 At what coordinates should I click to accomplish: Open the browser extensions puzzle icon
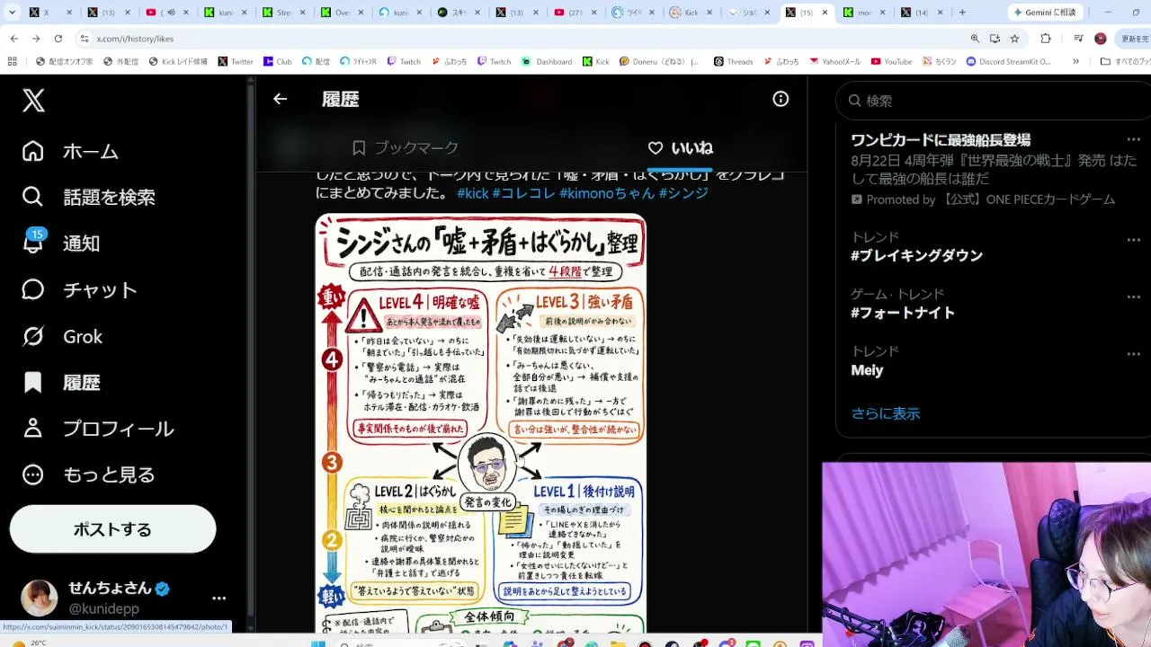coord(1046,39)
